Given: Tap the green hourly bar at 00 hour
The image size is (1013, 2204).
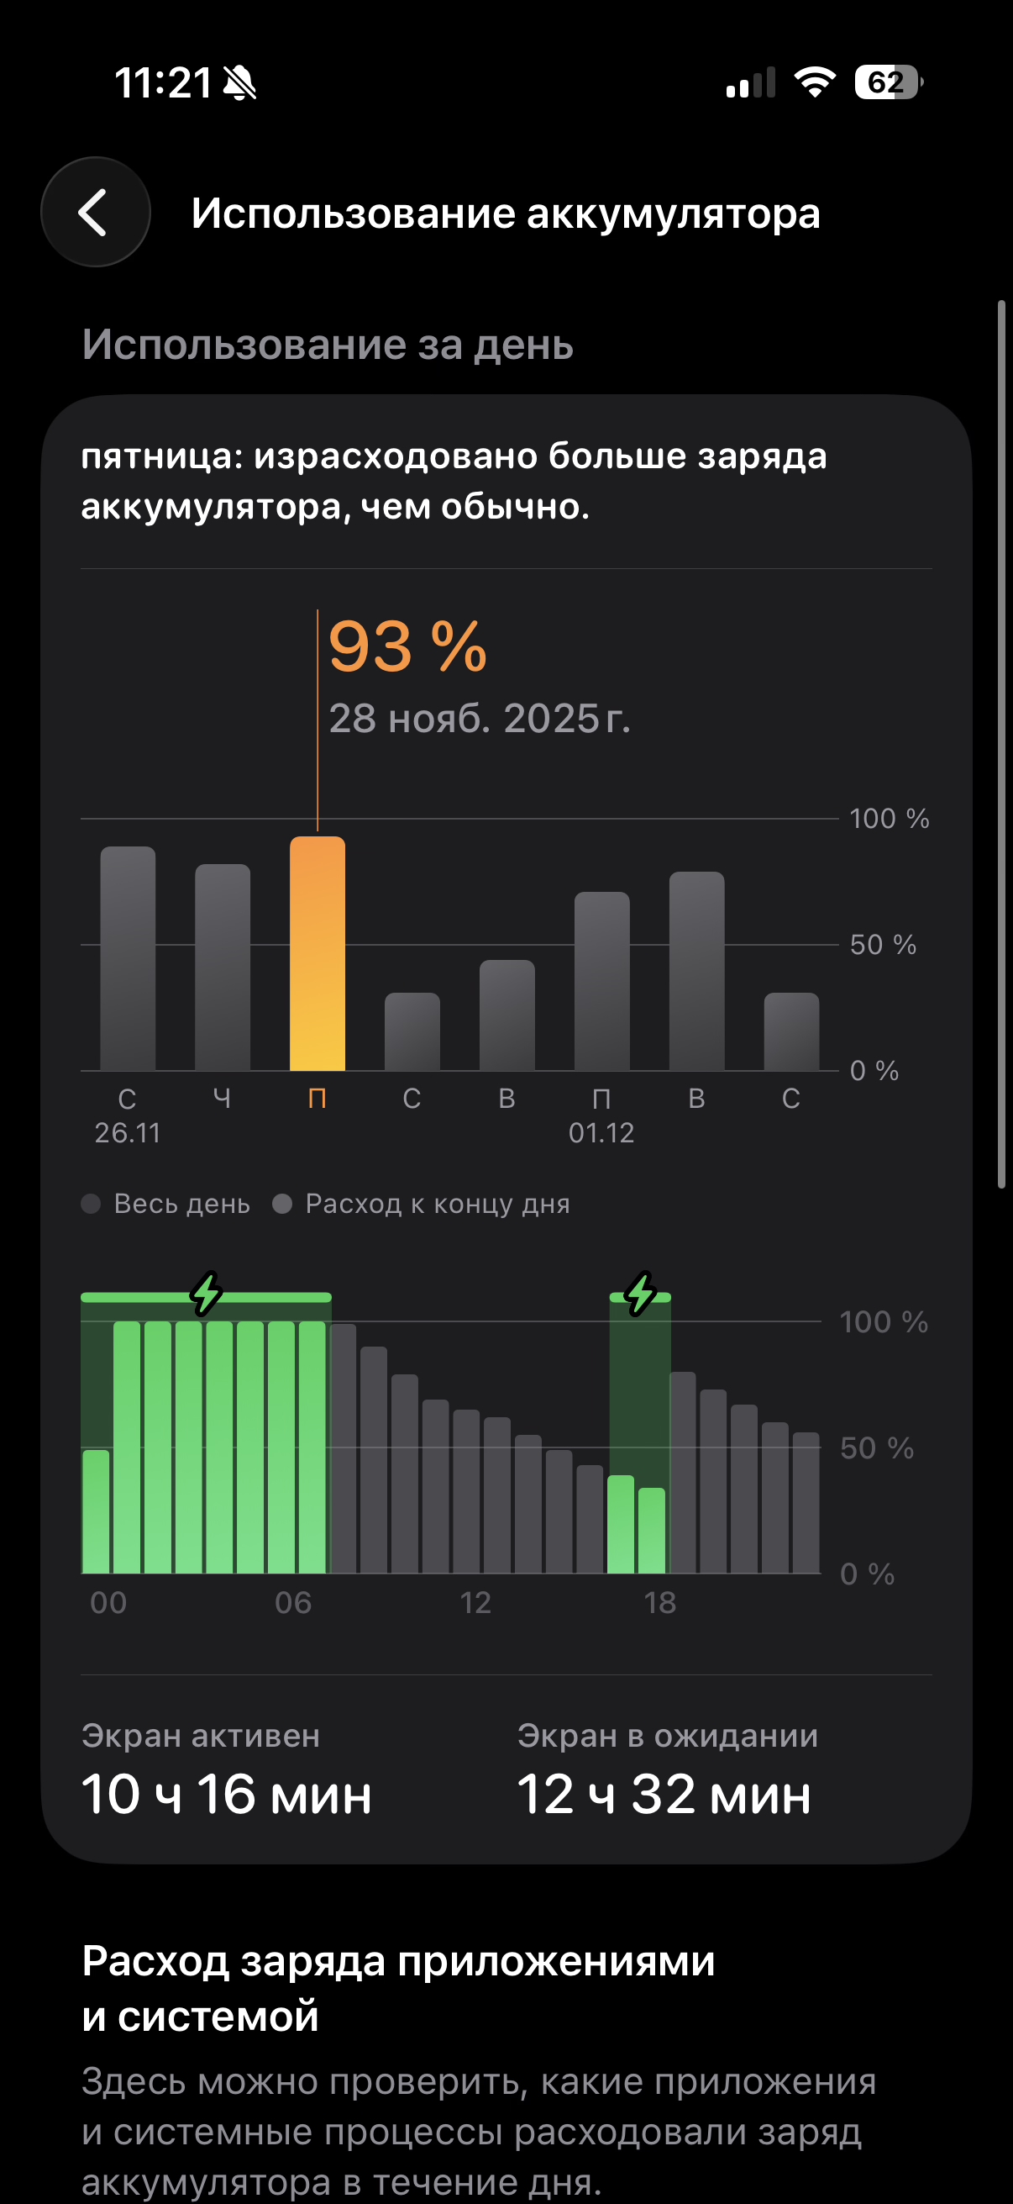Looking at the screenshot, I should (96, 1511).
